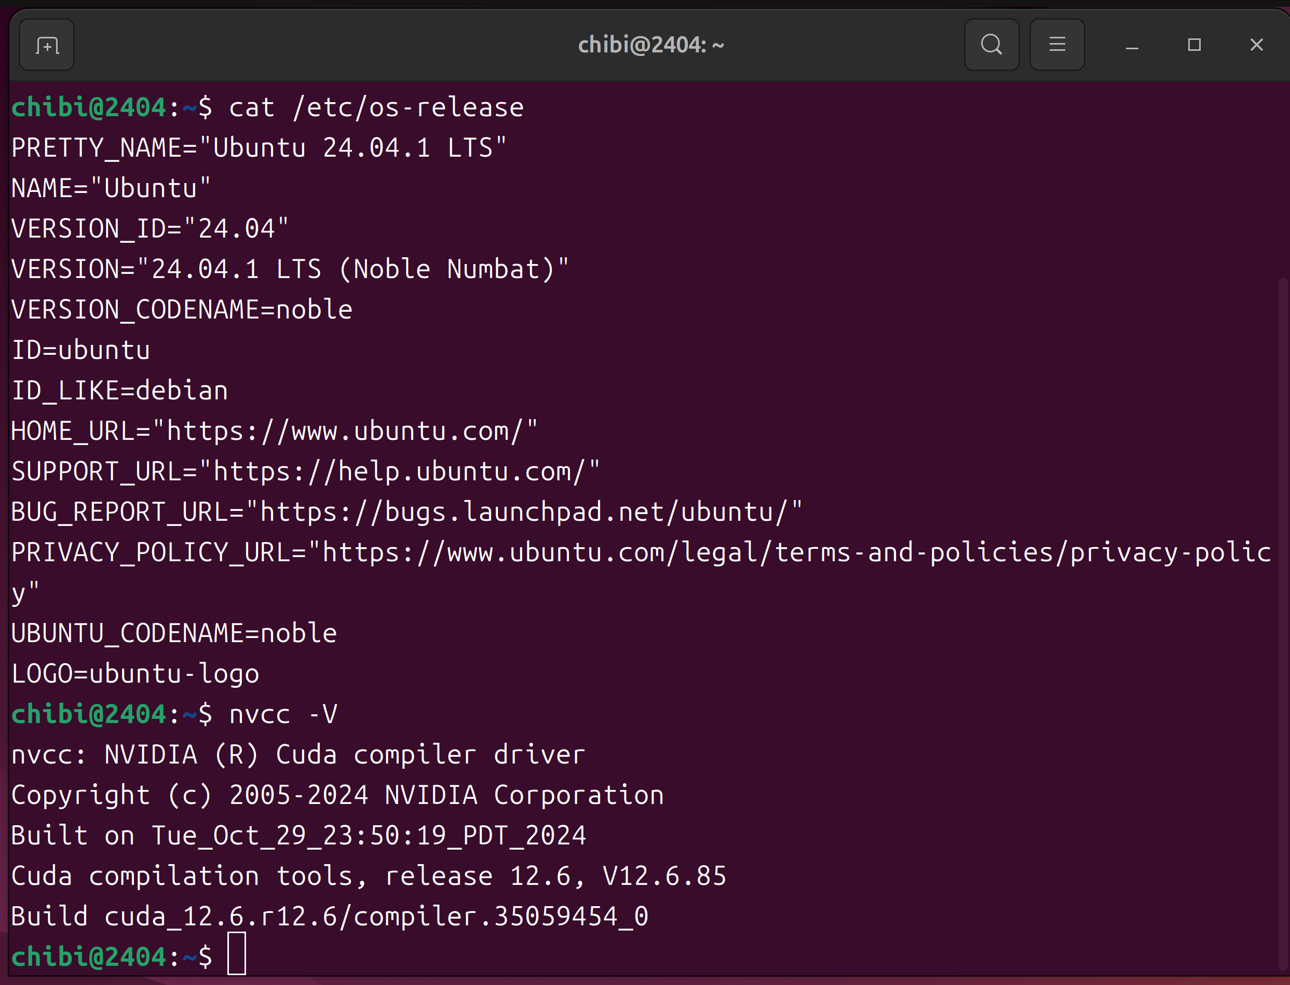This screenshot has width=1290, height=985.
Task: Click the chibi@2404 window title
Action: (x=650, y=45)
